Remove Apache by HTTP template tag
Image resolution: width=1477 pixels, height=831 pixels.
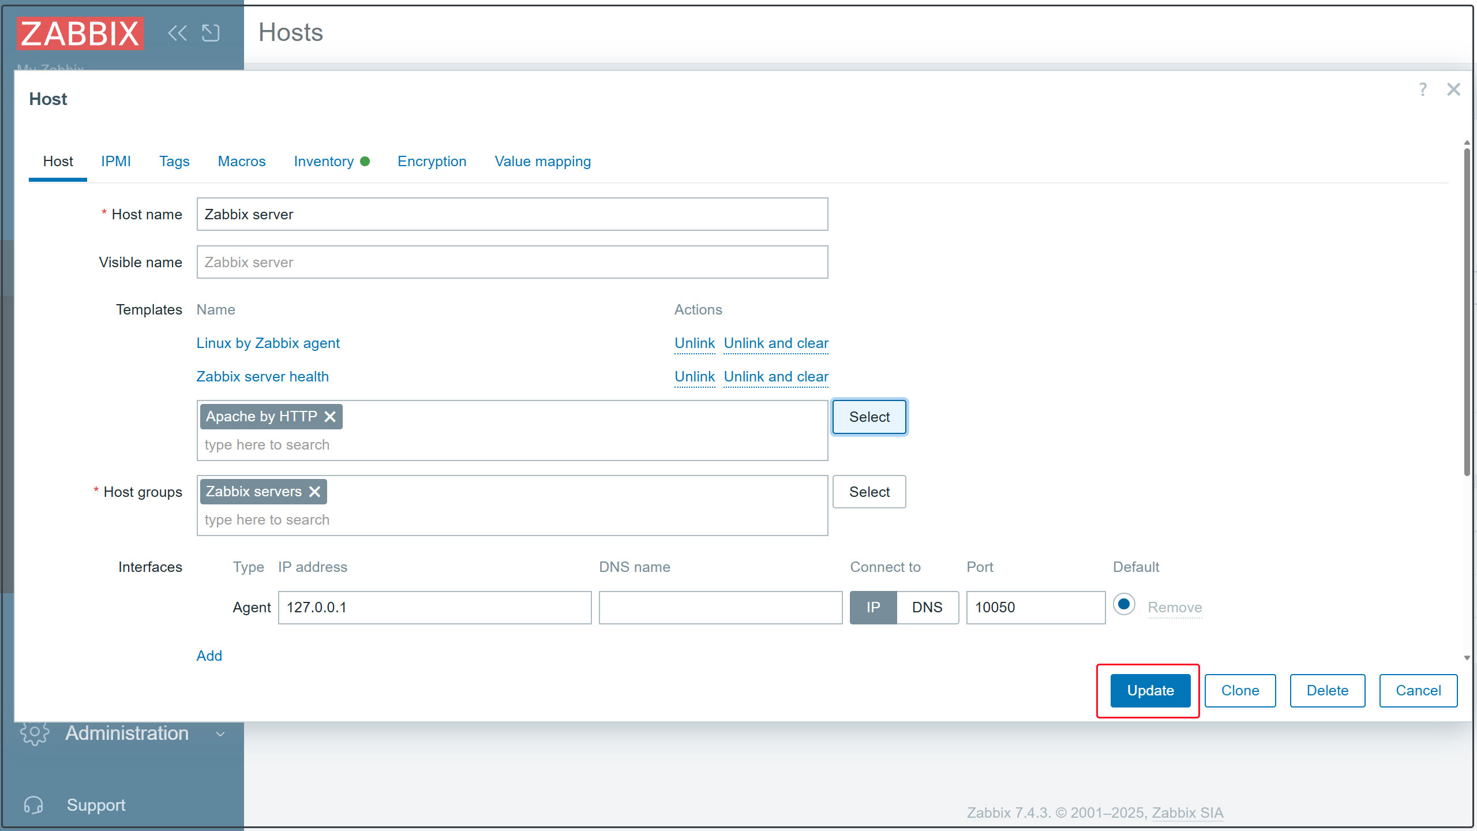330,417
